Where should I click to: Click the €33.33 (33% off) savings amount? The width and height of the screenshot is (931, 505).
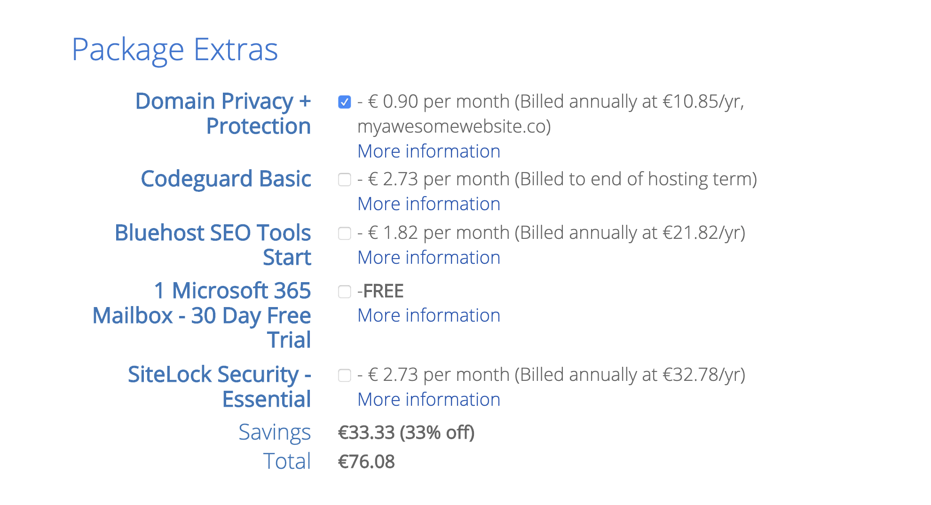406,433
